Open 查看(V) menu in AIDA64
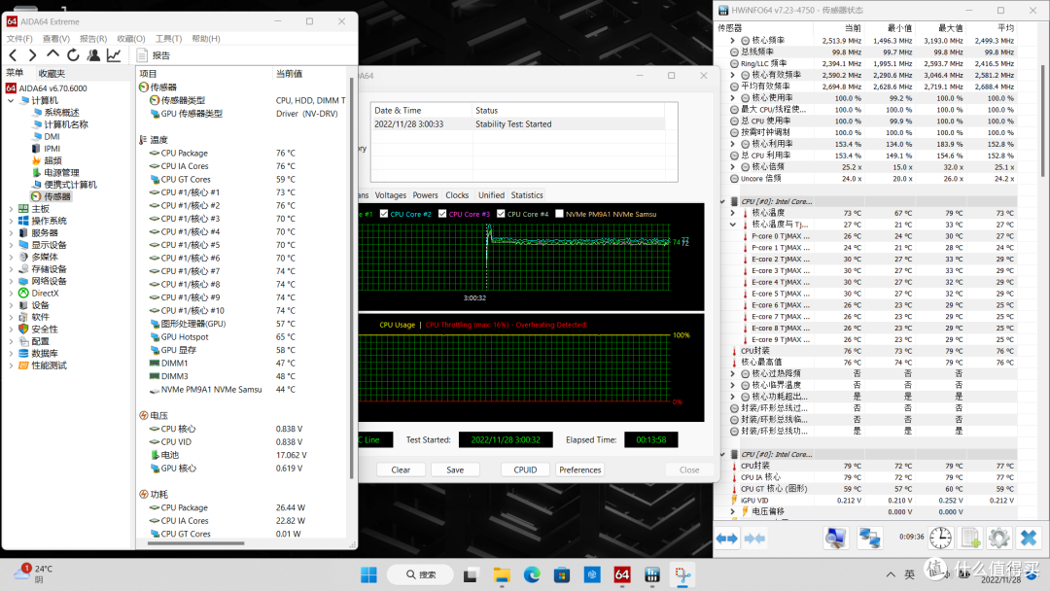 tap(56, 39)
